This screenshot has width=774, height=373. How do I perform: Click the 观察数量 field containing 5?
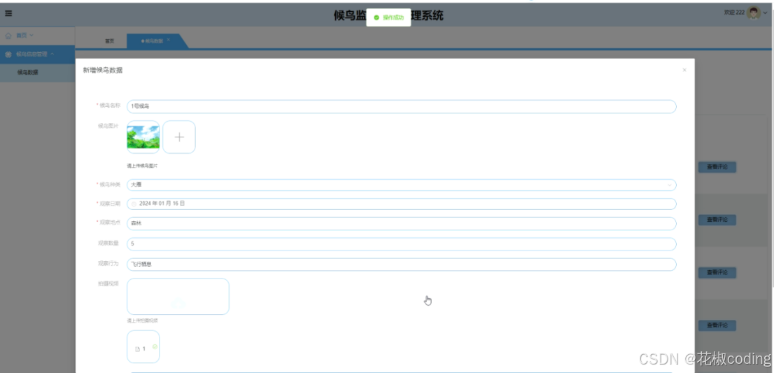pos(401,244)
